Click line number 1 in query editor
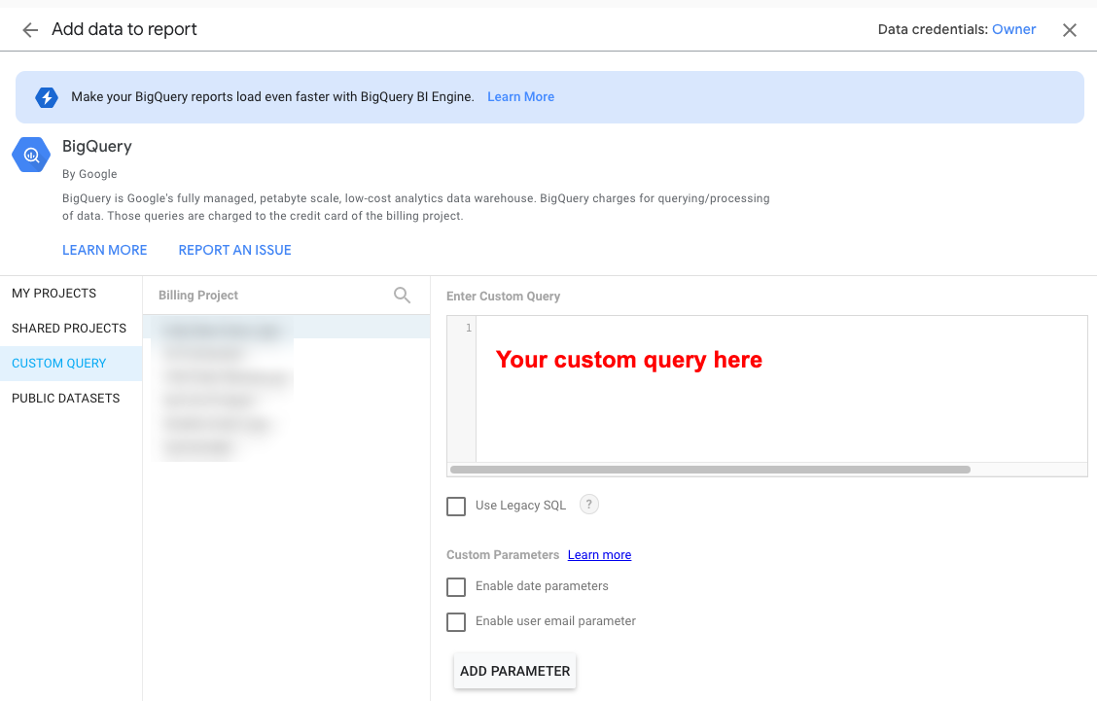1097x701 pixels. coord(469,328)
